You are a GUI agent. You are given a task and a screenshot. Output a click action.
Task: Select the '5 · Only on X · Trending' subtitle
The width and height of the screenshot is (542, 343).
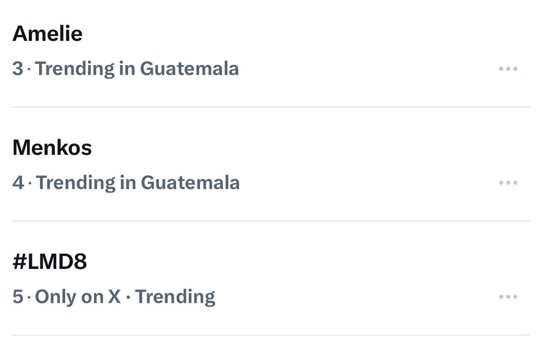[114, 297]
